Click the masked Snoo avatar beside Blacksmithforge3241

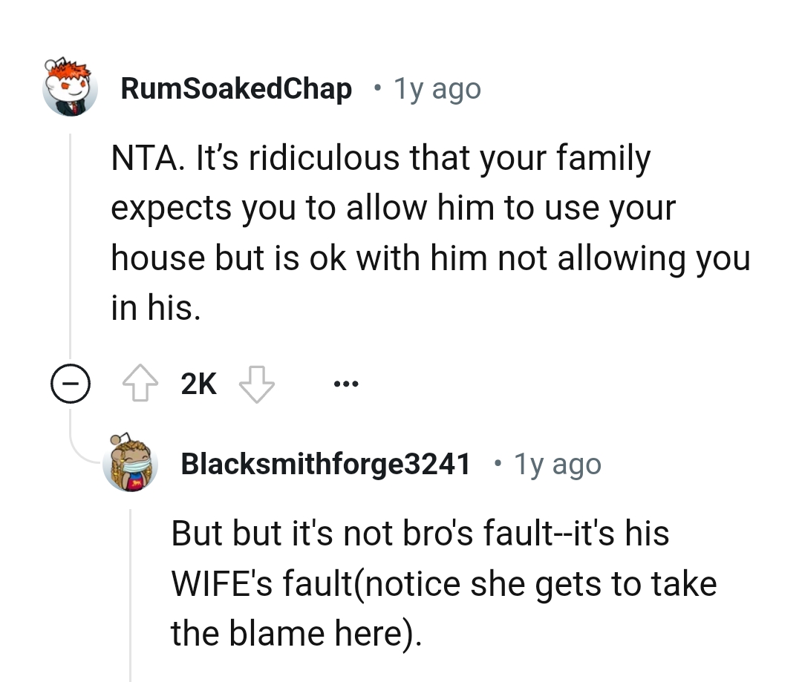[x=131, y=463]
